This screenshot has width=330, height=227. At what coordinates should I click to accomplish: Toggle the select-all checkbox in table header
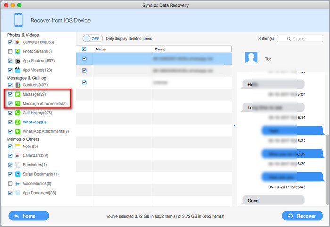(x=84, y=49)
